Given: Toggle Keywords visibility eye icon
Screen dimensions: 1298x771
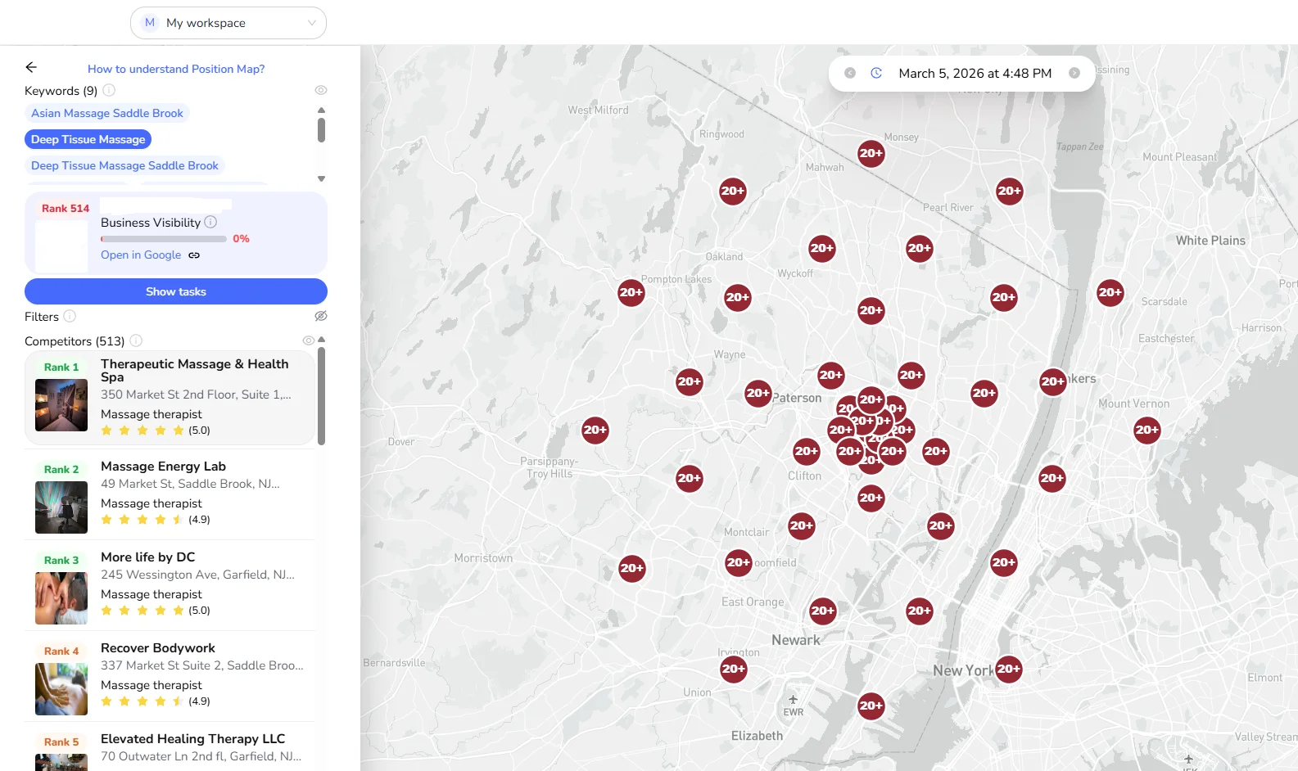Looking at the screenshot, I should pos(321,90).
